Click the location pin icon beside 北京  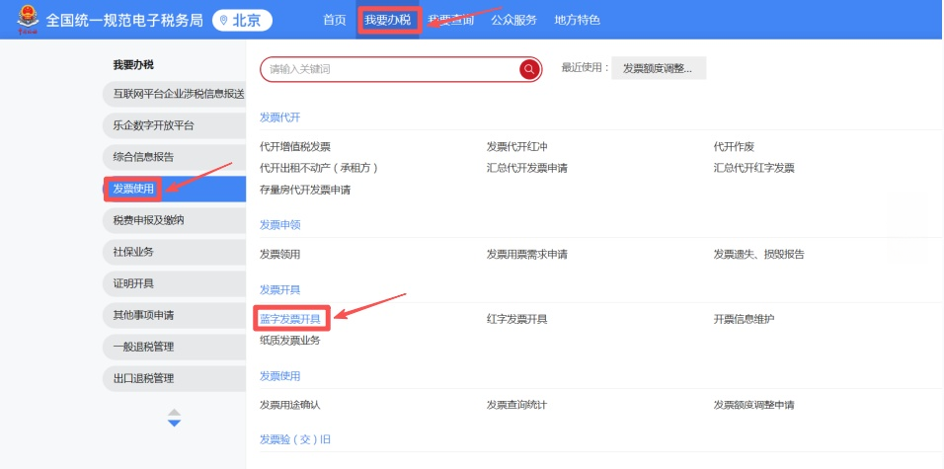coord(224,21)
